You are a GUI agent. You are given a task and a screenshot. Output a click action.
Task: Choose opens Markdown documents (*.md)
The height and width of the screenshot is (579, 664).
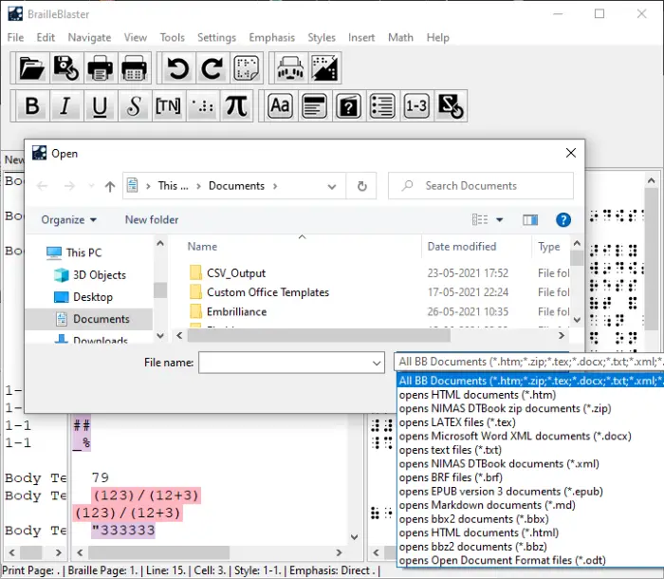click(487, 505)
